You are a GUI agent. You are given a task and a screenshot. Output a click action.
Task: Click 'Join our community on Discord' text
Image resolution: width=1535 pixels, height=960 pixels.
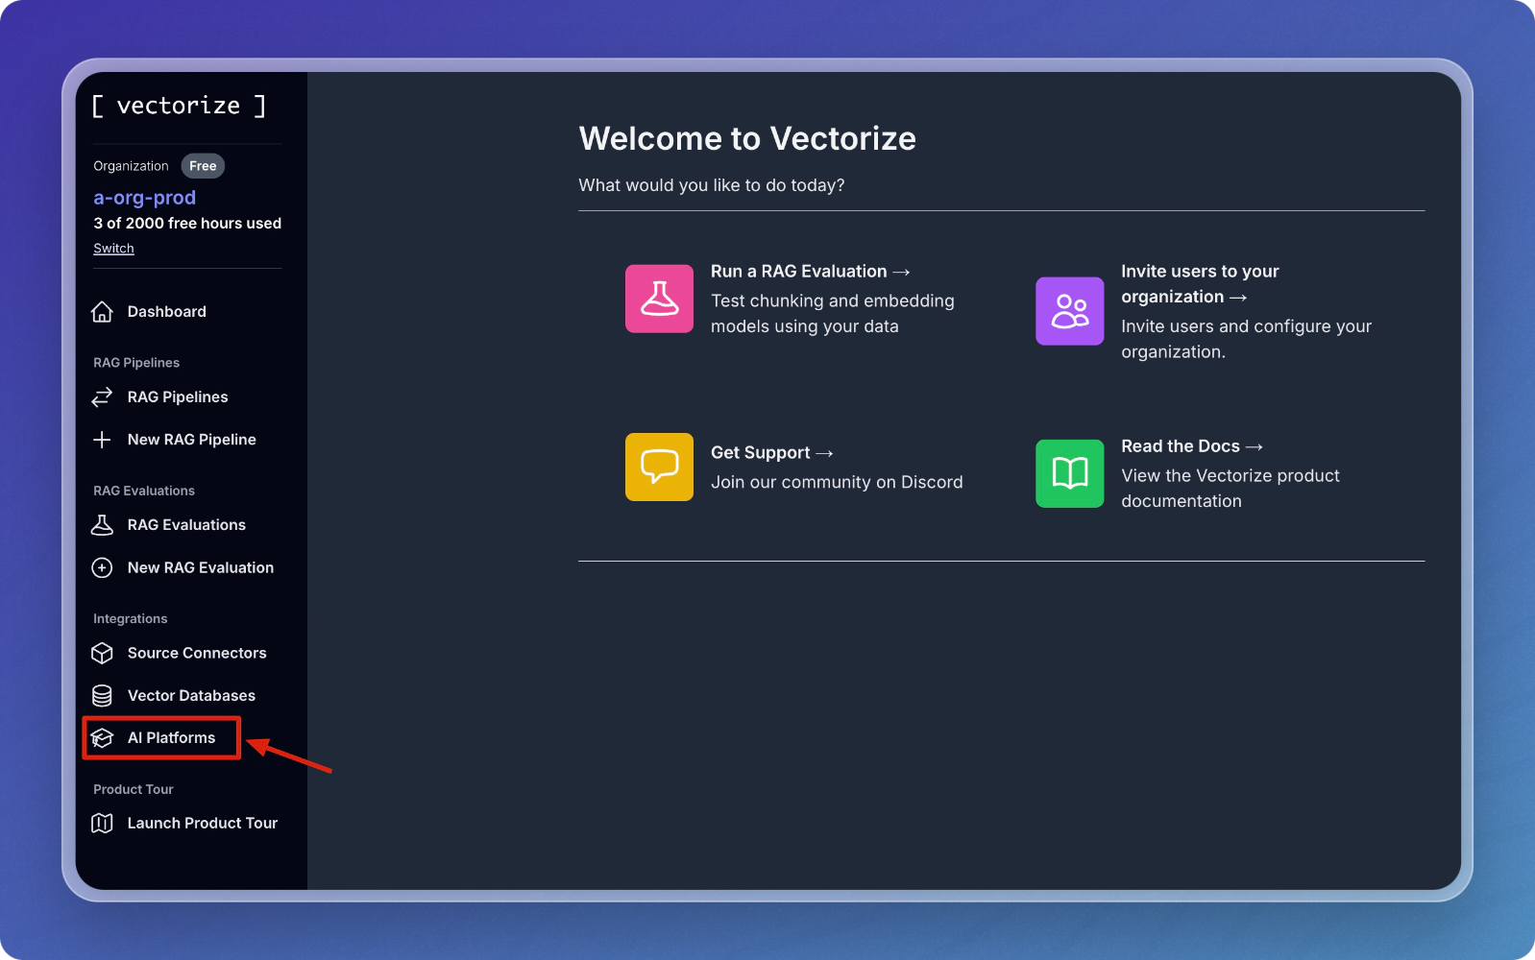tap(837, 482)
